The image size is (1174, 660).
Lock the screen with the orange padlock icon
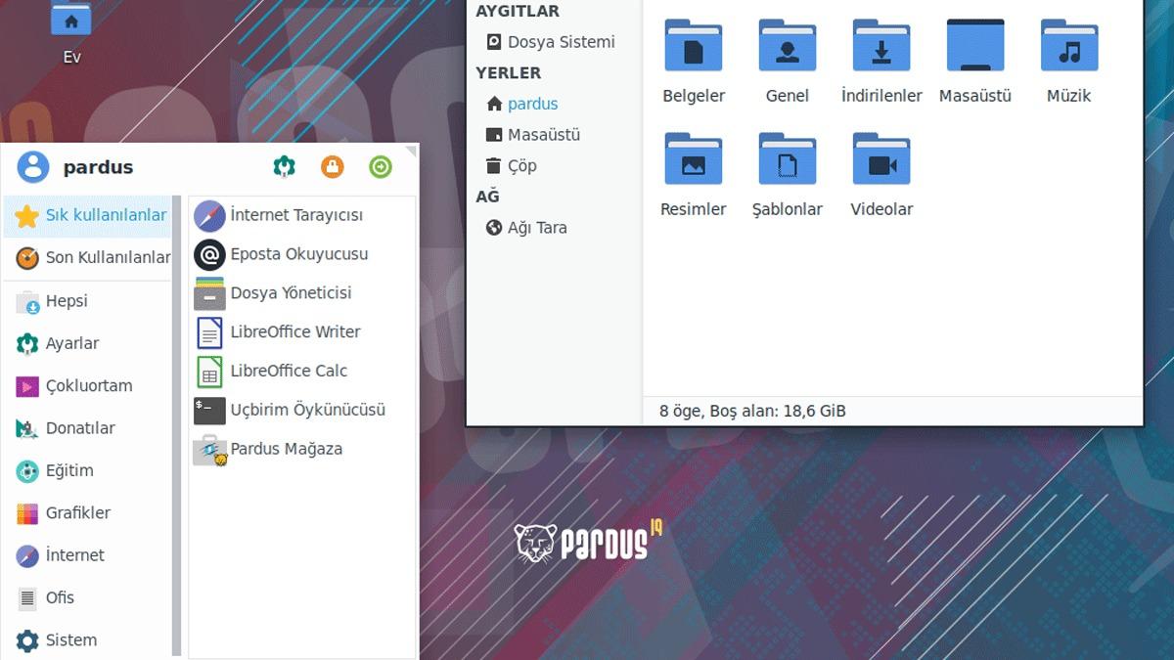tap(333, 167)
